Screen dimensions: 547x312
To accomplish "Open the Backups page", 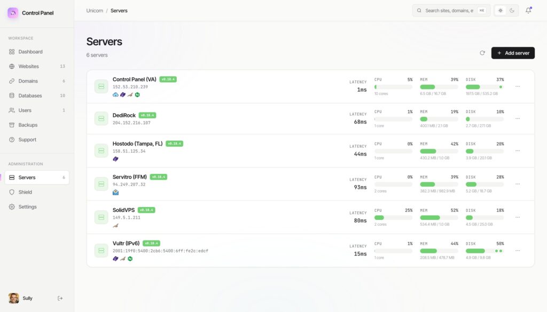I will pyautogui.click(x=37, y=125).
